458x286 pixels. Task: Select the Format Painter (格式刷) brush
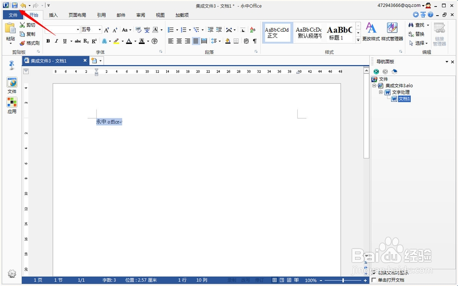pyautogui.click(x=22, y=43)
